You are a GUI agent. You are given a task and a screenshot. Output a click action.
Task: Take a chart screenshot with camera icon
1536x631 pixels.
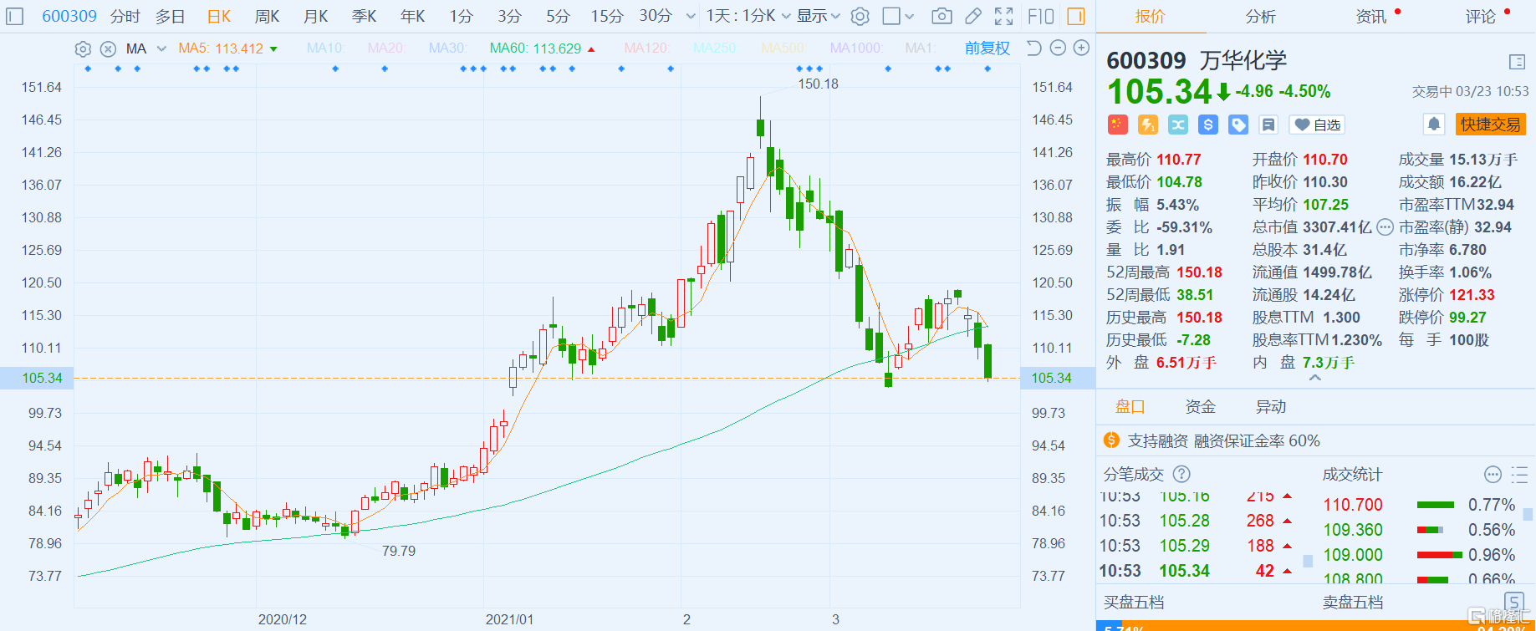[x=942, y=16]
